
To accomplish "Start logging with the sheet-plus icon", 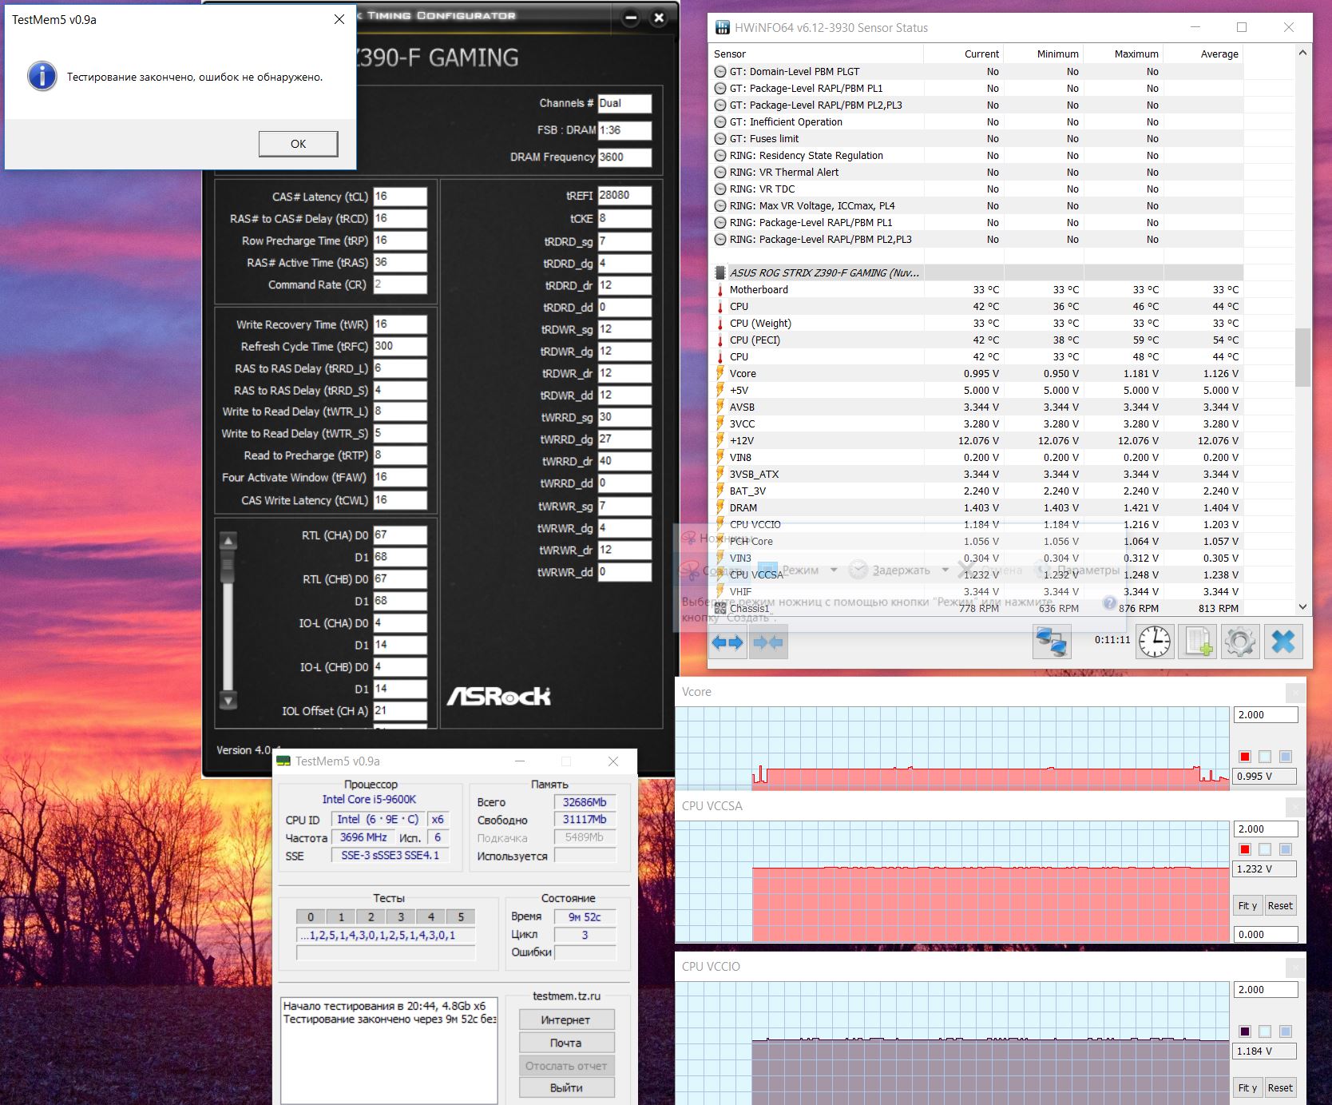I will (1198, 642).
